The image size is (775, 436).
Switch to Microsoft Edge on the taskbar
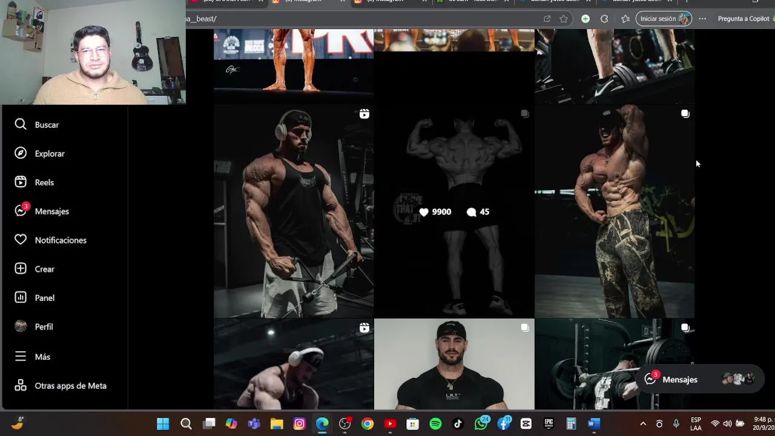(x=322, y=424)
